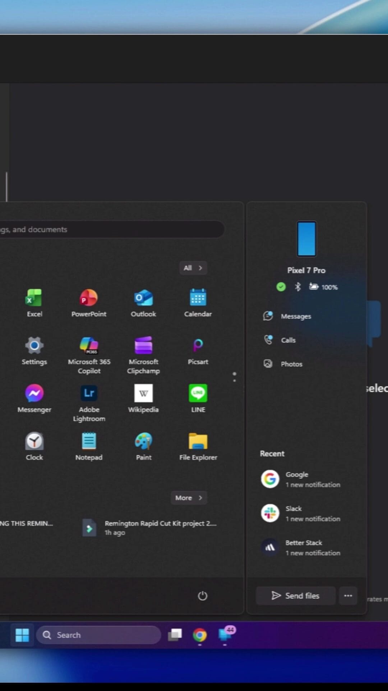
Task: Open Better Stack recent notification
Action: pos(301,547)
